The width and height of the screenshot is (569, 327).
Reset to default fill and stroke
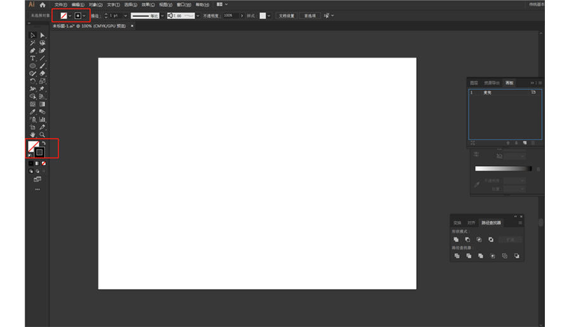click(30, 155)
